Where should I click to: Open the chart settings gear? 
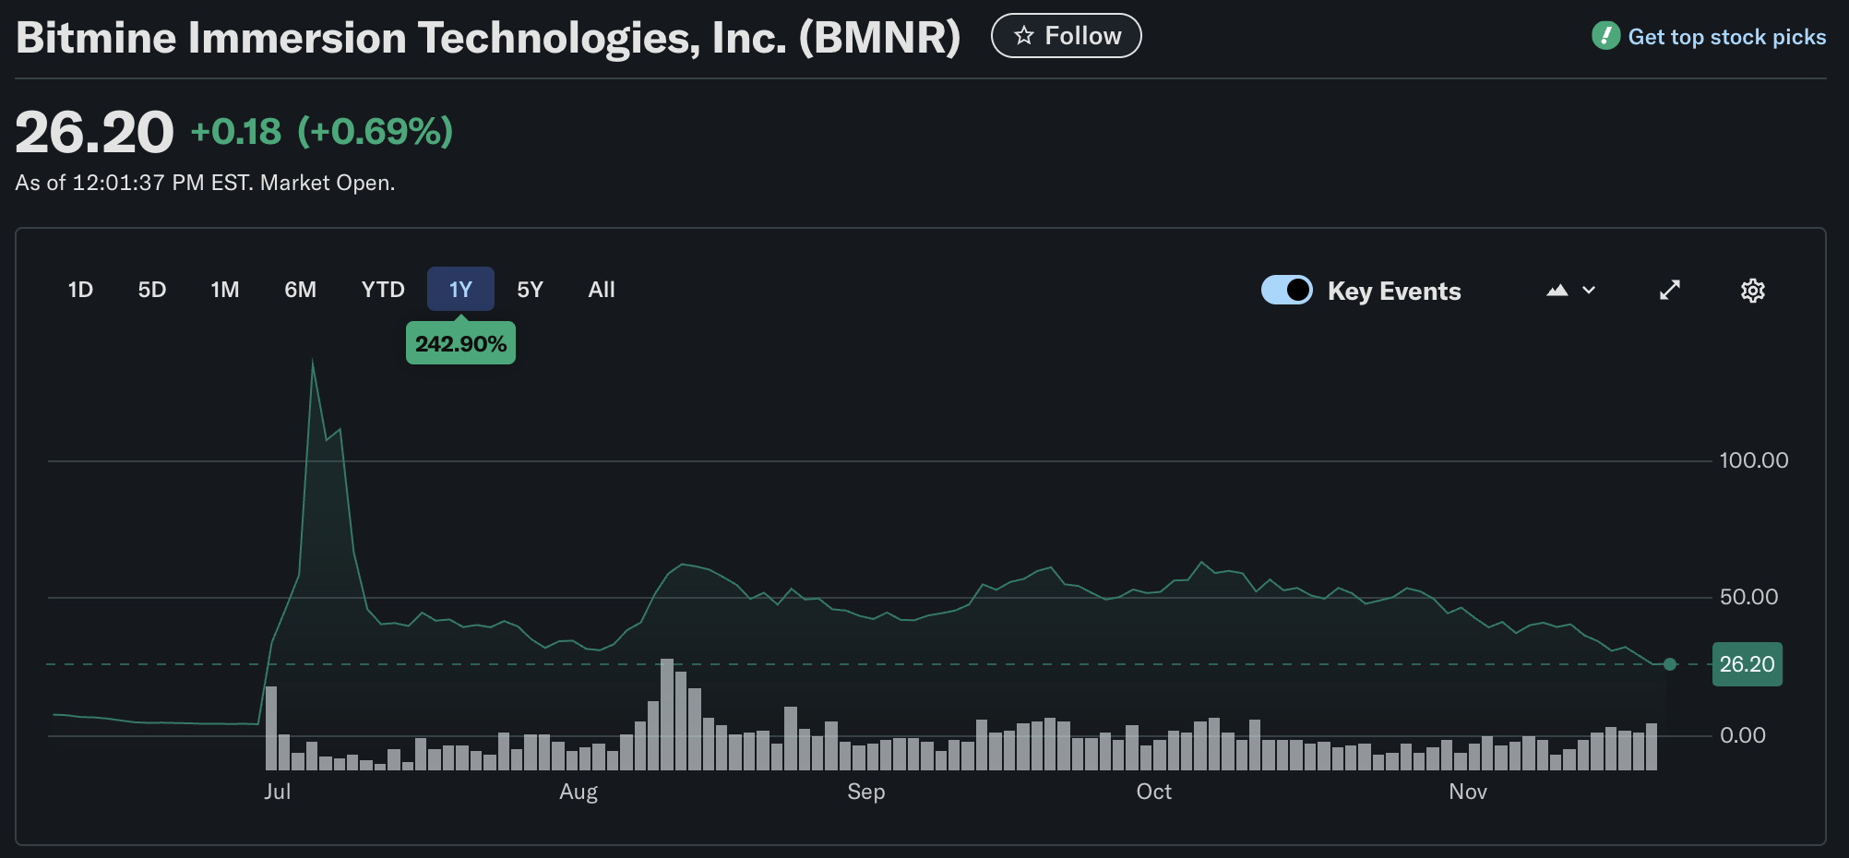coord(1751,290)
